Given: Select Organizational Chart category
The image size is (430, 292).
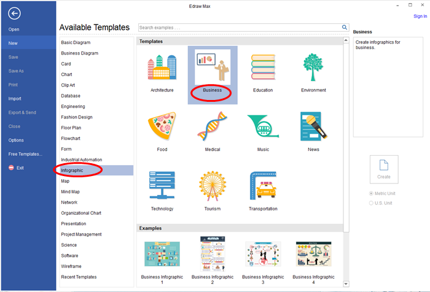Looking at the screenshot, I should (x=81, y=213).
